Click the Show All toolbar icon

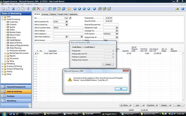pos(64,9)
